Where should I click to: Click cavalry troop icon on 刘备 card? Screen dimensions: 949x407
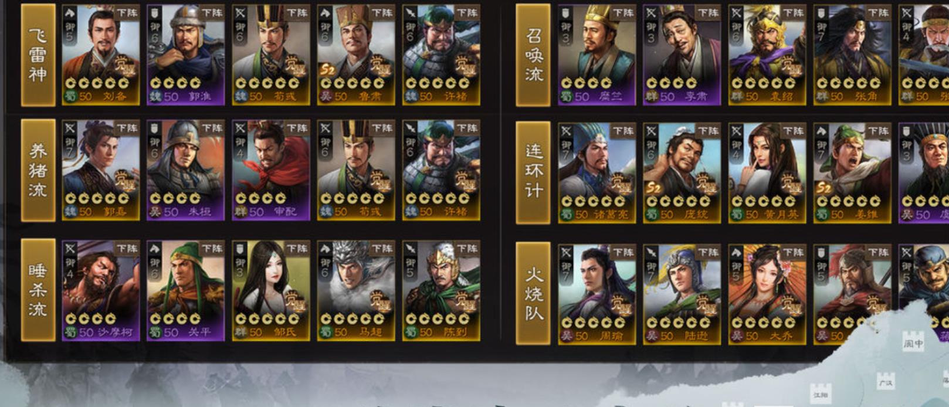(70, 13)
